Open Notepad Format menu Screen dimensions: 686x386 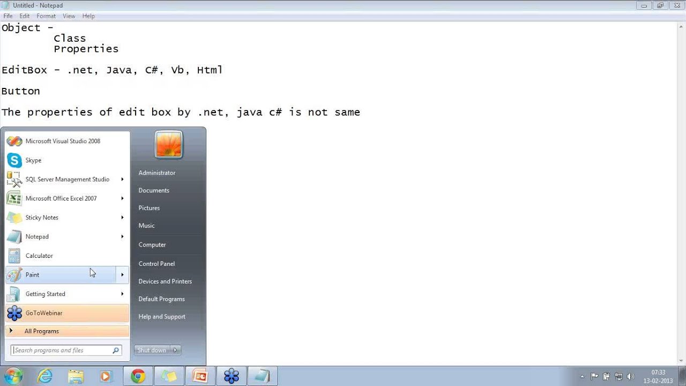tap(46, 16)
